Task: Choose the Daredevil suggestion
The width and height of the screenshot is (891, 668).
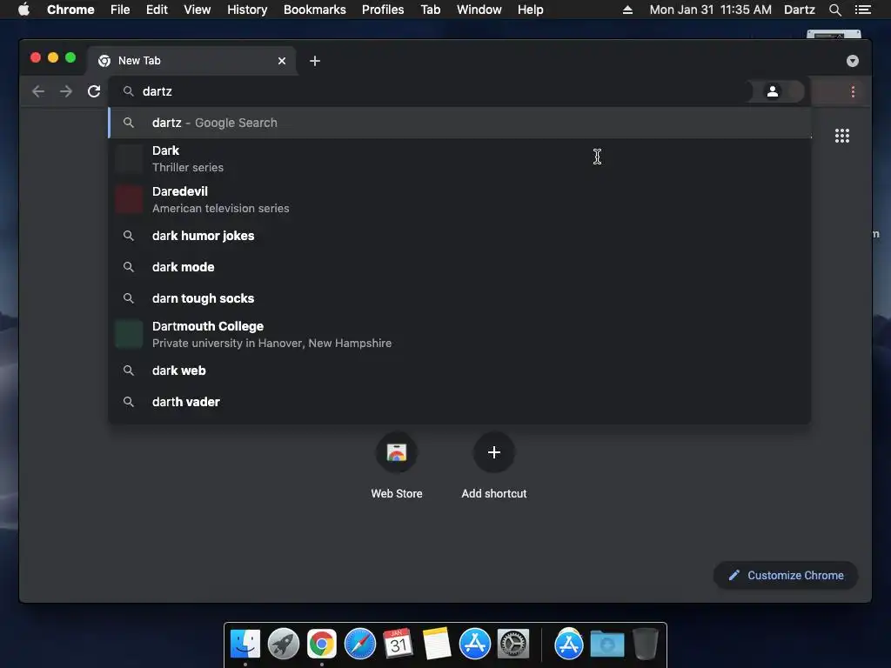Action: (459, 199)
